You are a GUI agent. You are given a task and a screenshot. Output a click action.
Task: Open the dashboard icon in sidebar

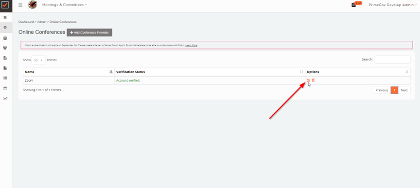[x=5, y=17]
